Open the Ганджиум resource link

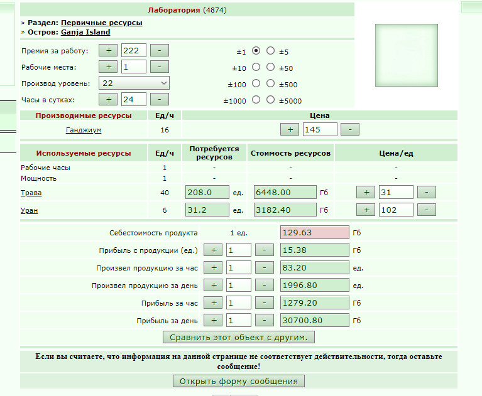coord(84,130)
